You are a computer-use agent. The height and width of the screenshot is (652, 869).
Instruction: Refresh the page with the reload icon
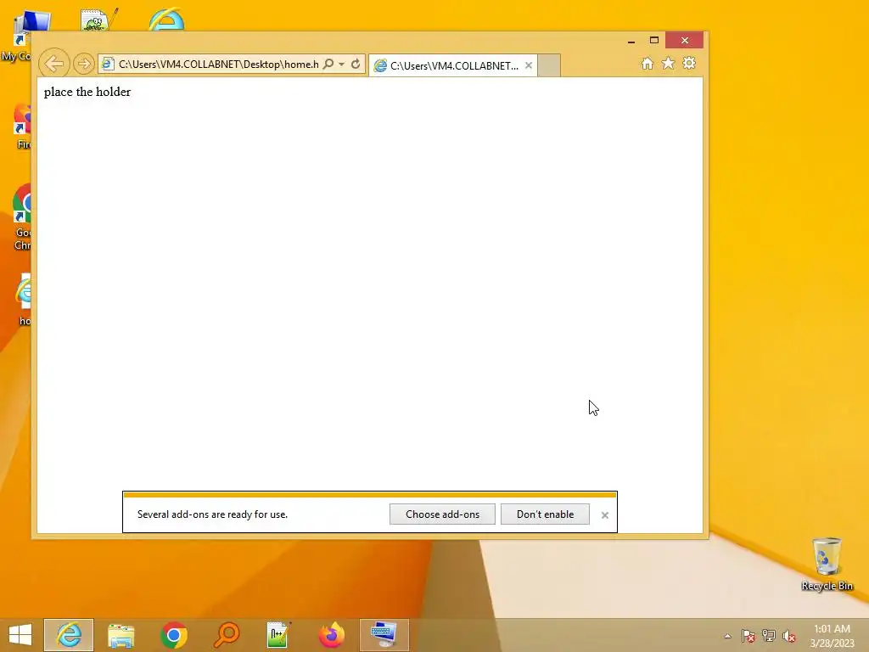(356, 65)
